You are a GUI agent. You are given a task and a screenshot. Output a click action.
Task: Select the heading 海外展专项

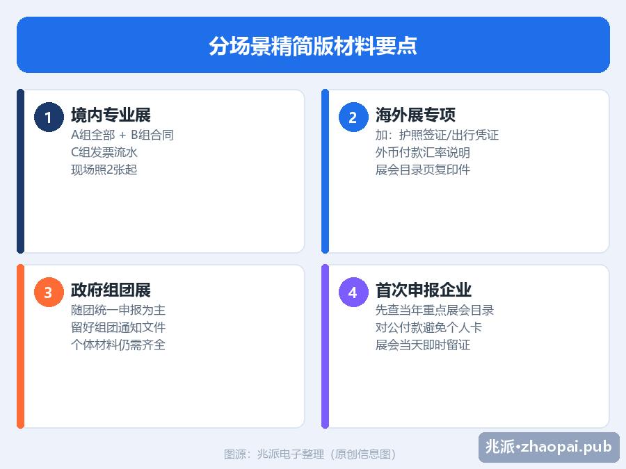[415, 115]
